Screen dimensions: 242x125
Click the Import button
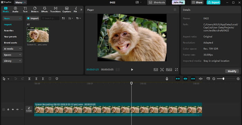(x=33, y=18)
